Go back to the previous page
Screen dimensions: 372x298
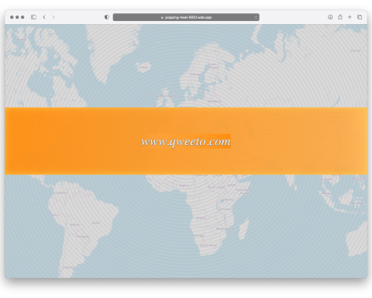(x=44, y=17)
